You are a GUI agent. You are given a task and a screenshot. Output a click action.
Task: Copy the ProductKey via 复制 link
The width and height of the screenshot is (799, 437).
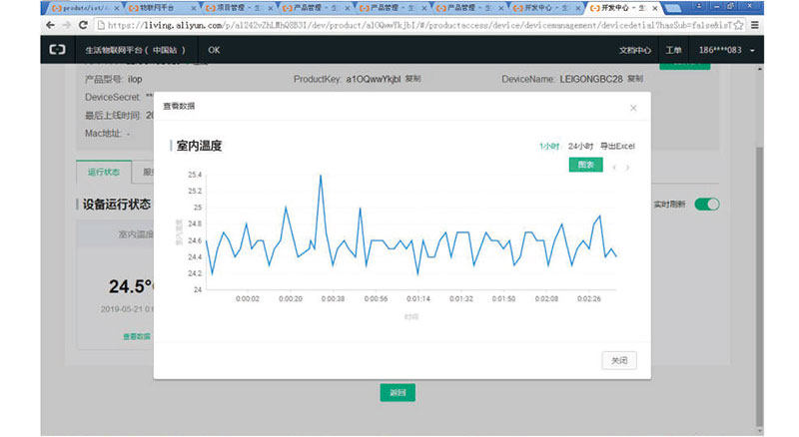[x=412, y=79]
